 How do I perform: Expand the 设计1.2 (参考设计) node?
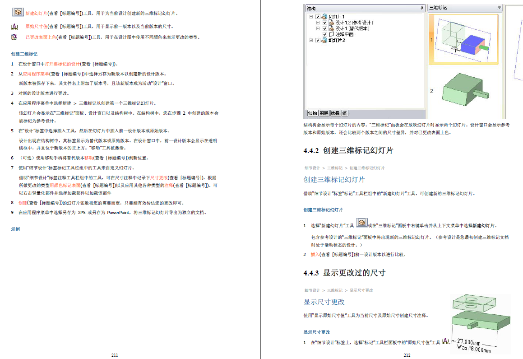[318, 23]
